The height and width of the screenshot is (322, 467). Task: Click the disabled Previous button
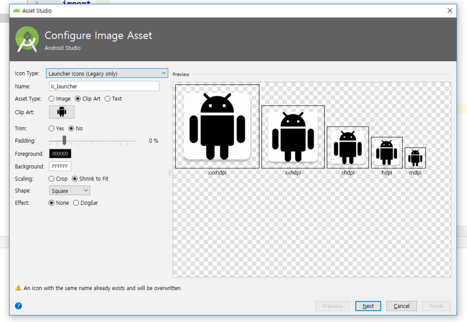coord(333,306)
